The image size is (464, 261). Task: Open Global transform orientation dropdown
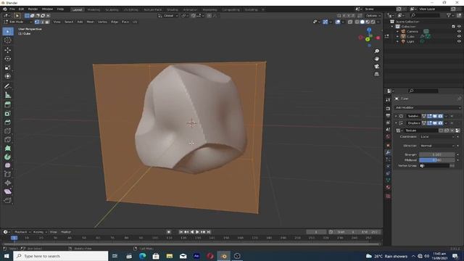(168, 16)
